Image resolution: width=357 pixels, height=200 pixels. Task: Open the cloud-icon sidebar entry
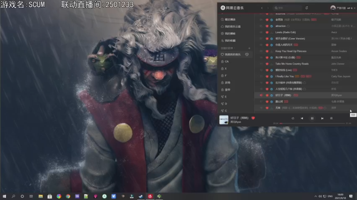[231, 27]
